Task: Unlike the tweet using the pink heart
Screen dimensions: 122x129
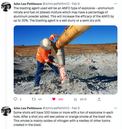Action: (x=54, y=99)
